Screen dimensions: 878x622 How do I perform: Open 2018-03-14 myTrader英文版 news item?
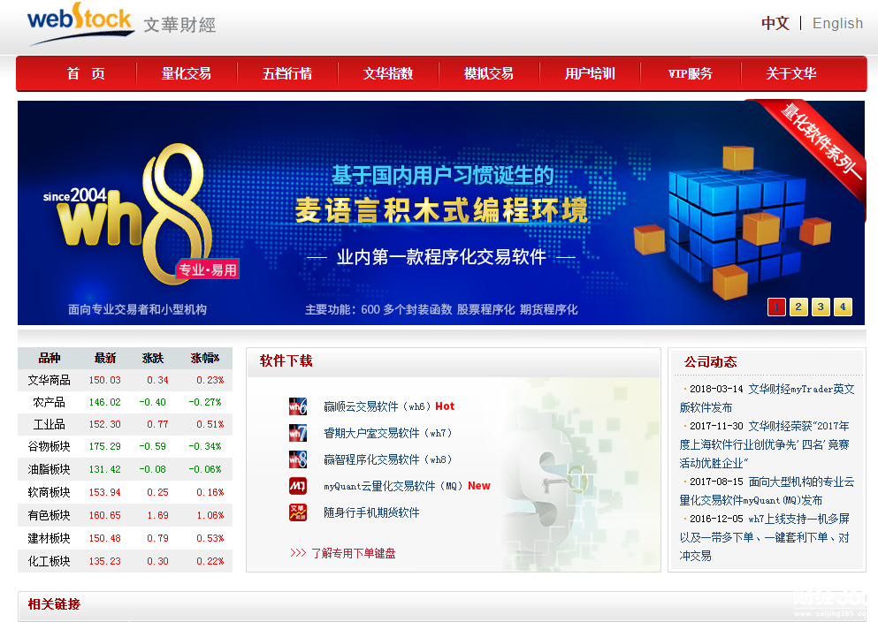767,398
